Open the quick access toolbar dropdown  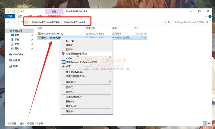pyautogui.click(x=21, y=11)
